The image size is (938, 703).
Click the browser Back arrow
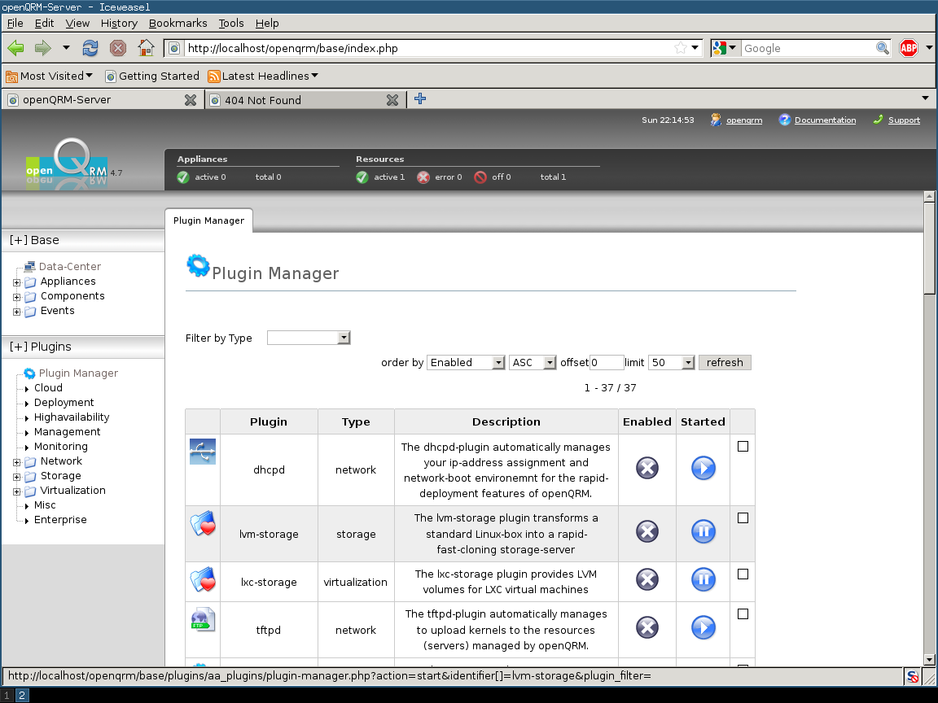tap(15, 48)
